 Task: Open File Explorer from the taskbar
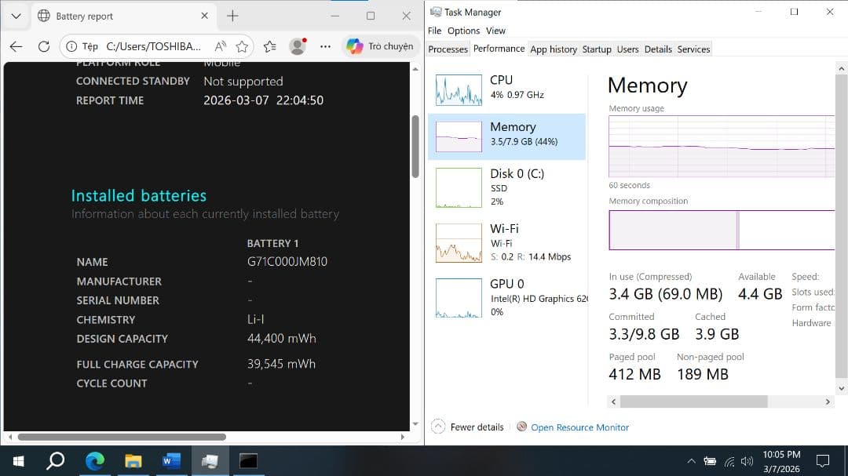133,461
